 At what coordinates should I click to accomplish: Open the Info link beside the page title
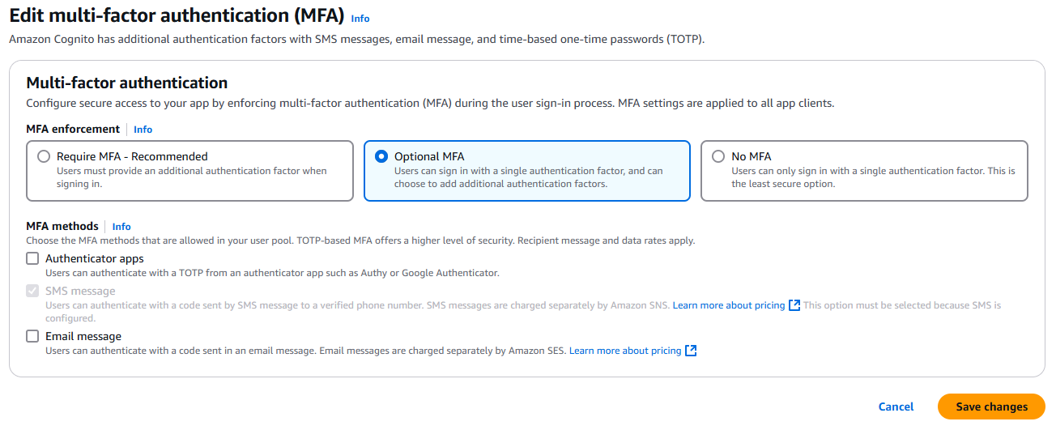360,19
